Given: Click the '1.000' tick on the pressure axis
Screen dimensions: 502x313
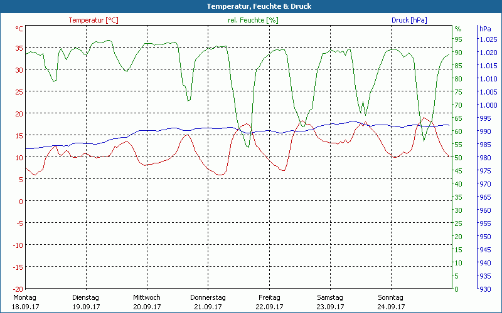Looking at the screenshot, I should click(488, 105).
